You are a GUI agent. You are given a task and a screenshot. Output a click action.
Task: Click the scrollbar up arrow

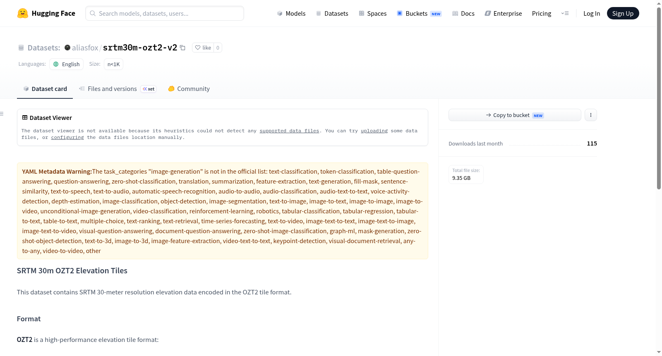point(659,3)
